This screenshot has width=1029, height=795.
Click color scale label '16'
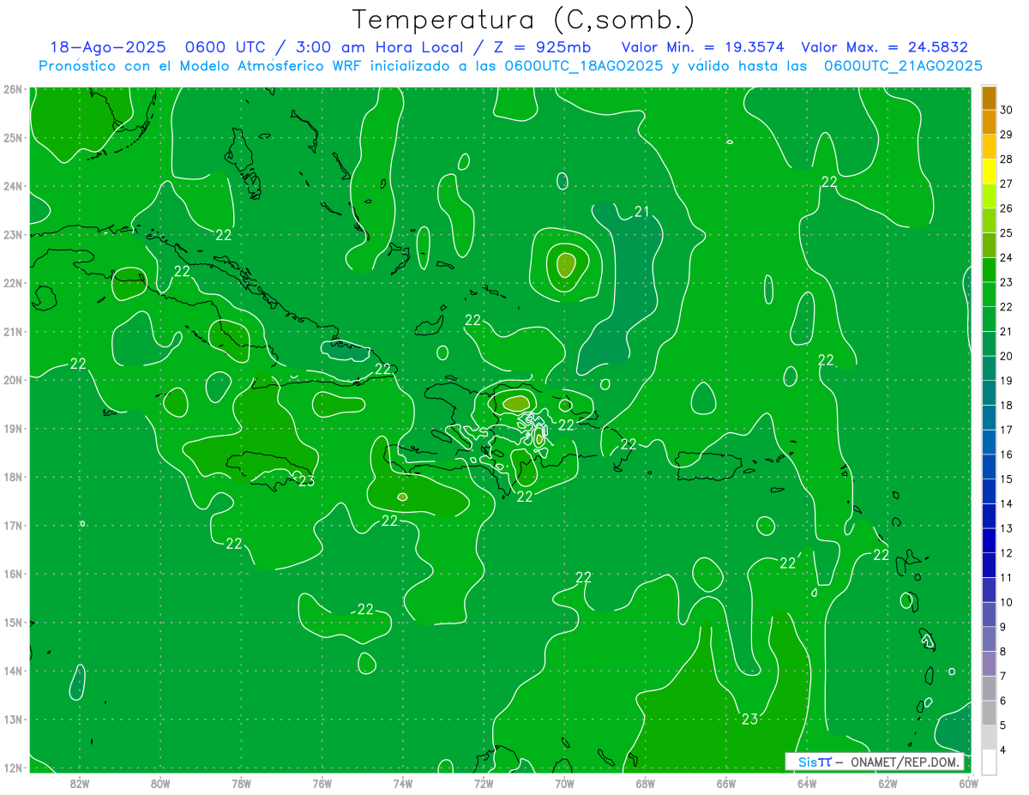pos(1007,454)
